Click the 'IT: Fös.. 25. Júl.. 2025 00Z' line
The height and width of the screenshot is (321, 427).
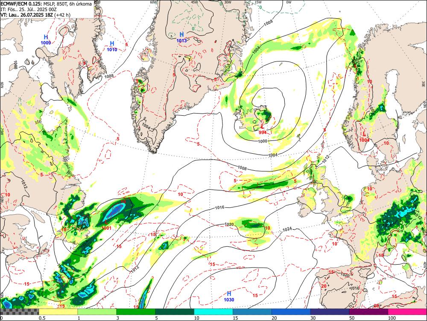tap(29, 9)
